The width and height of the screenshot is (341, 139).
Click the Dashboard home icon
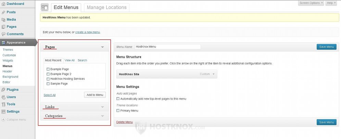click(x=3, y=4)
